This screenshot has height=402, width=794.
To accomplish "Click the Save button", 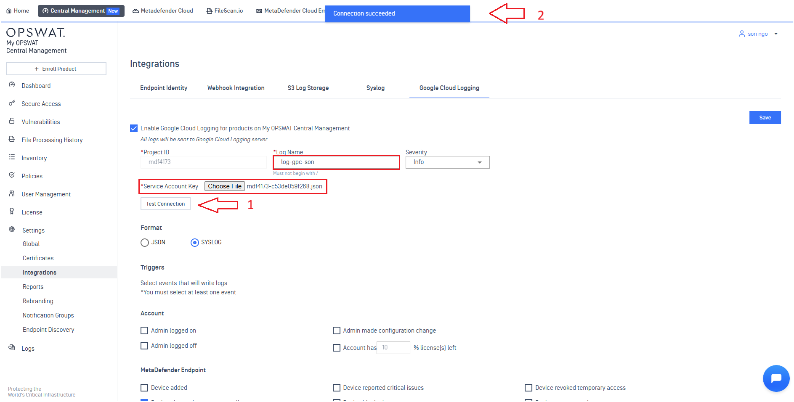I will [765, 118].
